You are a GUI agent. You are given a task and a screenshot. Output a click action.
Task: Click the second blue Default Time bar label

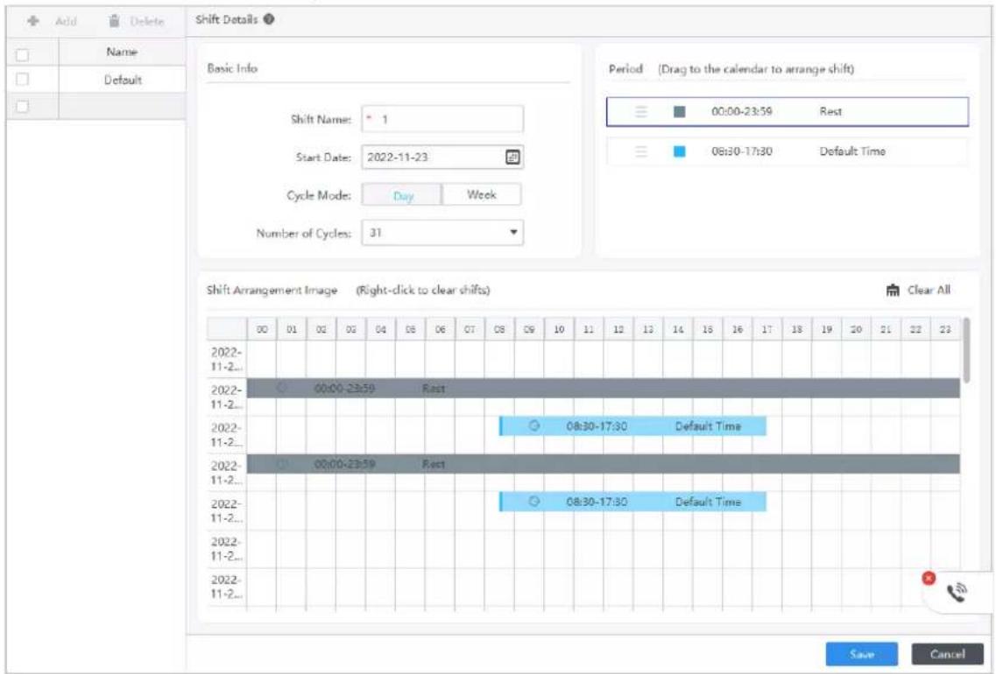pyautogui.click(x=708, y=502)
